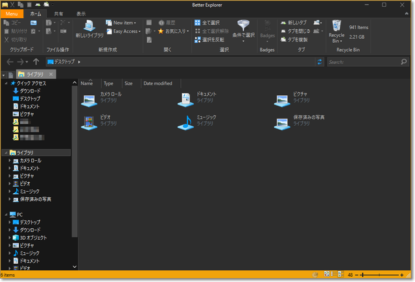Collapse the クイック アクセス tree section
Viewport: 415px width, 282px height.
tap(6, 84)
